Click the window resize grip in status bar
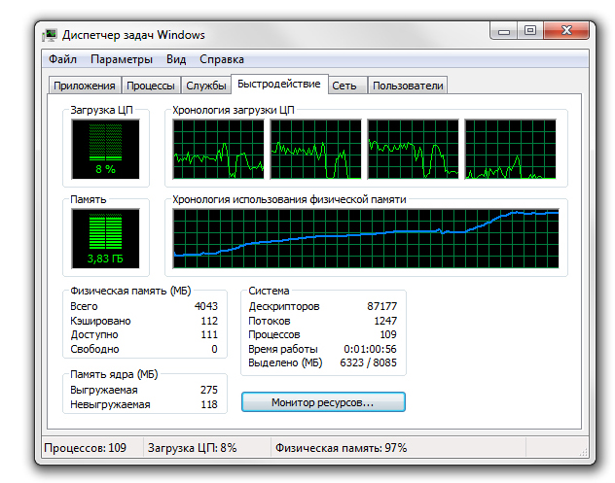 pos(584,452)
